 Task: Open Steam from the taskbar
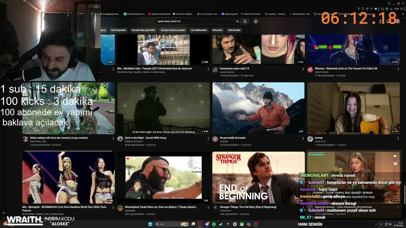(221, 224)
